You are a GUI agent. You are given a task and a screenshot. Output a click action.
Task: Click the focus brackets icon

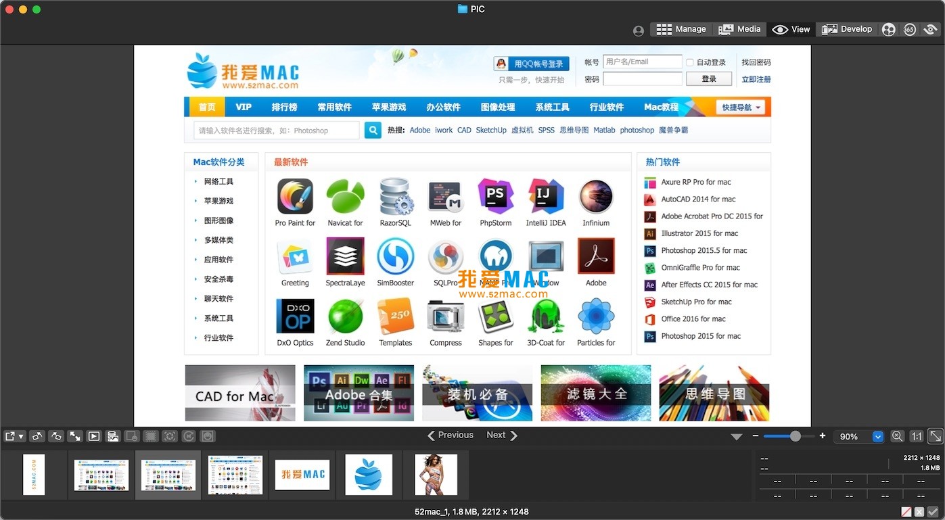click(x=170, y=436)
